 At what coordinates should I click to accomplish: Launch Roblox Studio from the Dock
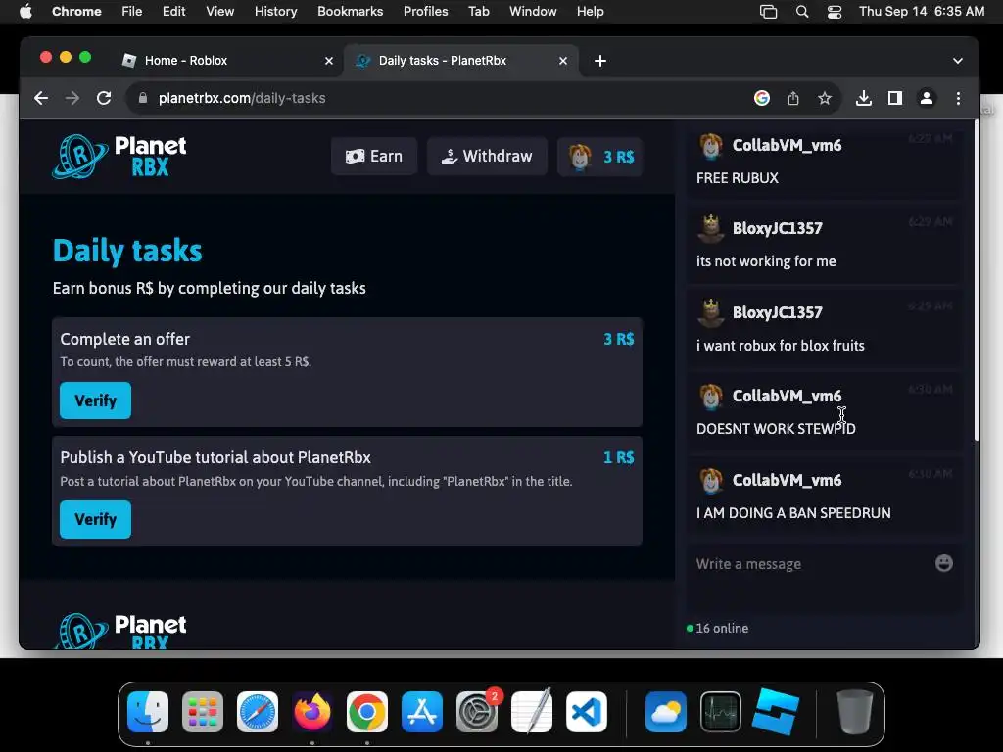click(x=776, y=712)
